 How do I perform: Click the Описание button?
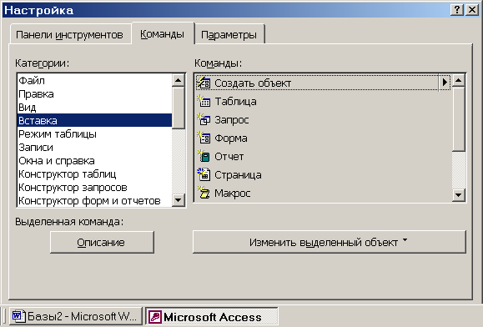pyautogui.click(x=102, y=242)
